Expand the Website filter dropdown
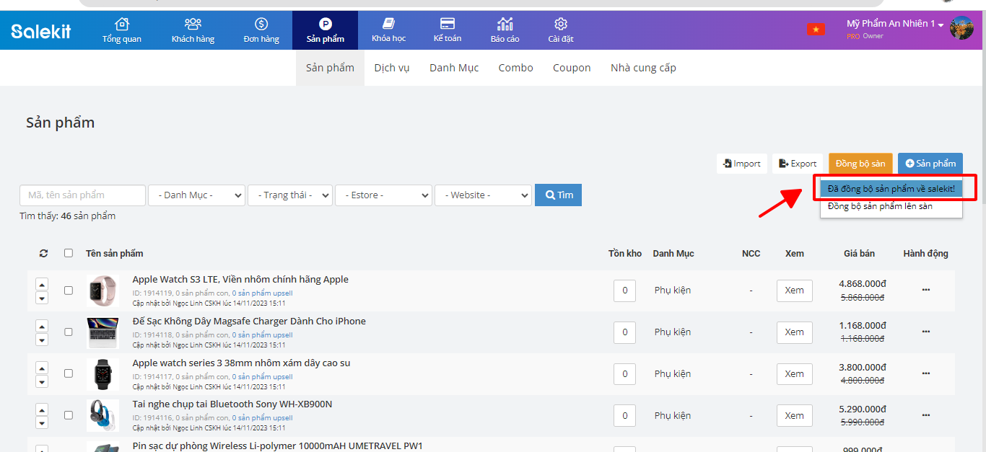The image size is (986, 452). tap(483, 195)
